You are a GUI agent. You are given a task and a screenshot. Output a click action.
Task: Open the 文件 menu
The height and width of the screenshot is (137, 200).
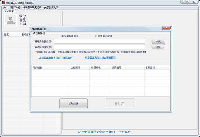(x=5, y=7)
